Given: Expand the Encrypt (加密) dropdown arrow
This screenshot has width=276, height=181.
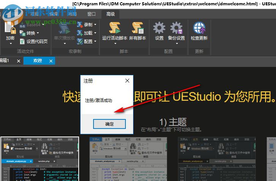Looking at the screenshot, I should [11, 43].
